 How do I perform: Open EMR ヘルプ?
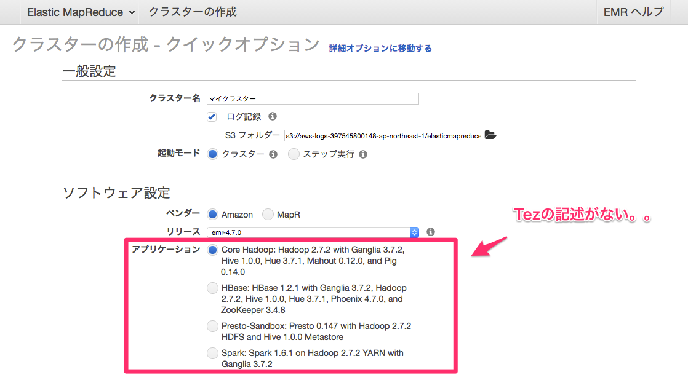633,12
